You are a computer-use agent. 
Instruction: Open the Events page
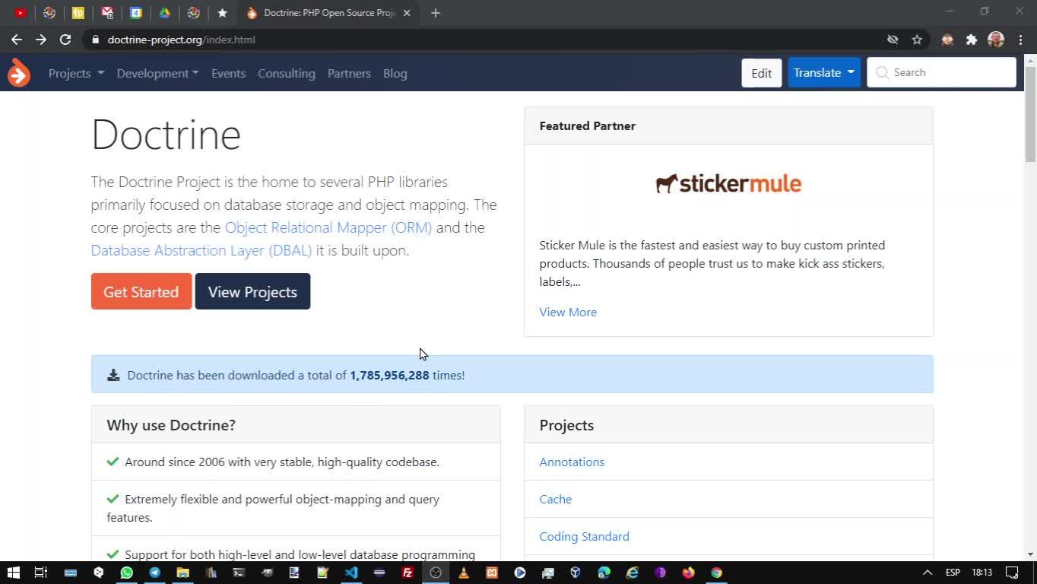tap(228, 73)
